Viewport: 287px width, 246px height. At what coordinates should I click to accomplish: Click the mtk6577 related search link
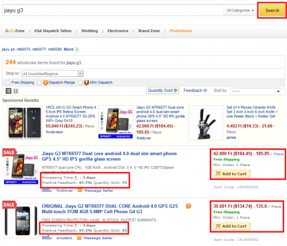pos(39,49)
